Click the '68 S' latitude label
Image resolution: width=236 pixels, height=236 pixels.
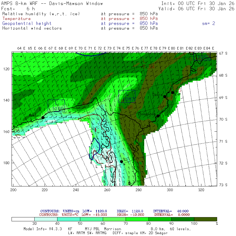[x=223, y=75]
